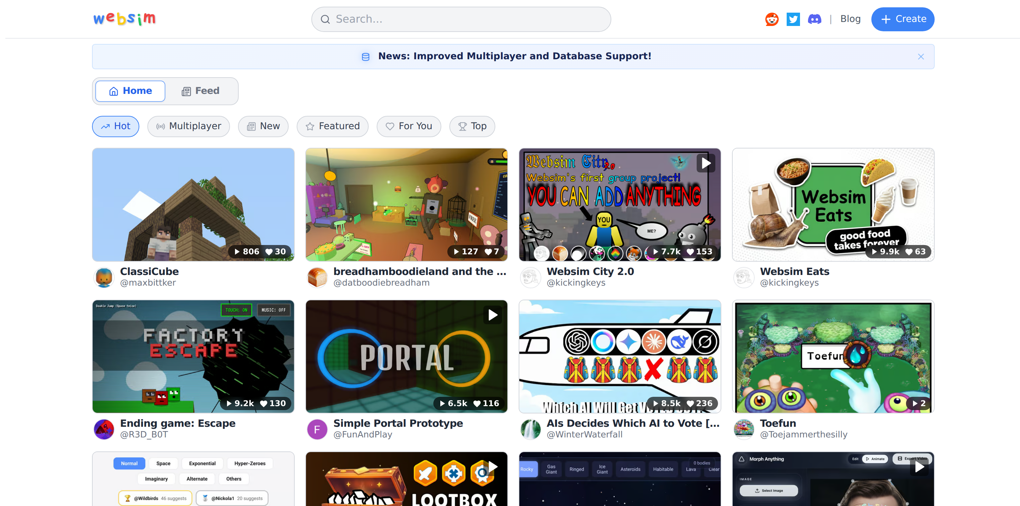Open the breadhamboodieland and the title link

420,272
